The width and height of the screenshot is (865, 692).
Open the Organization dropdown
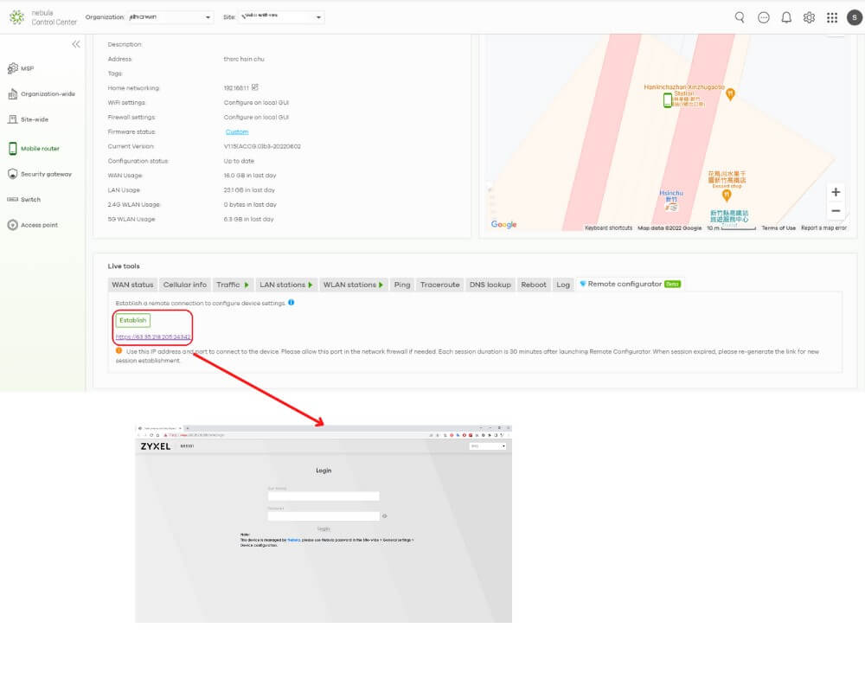[x=170, y=17]
